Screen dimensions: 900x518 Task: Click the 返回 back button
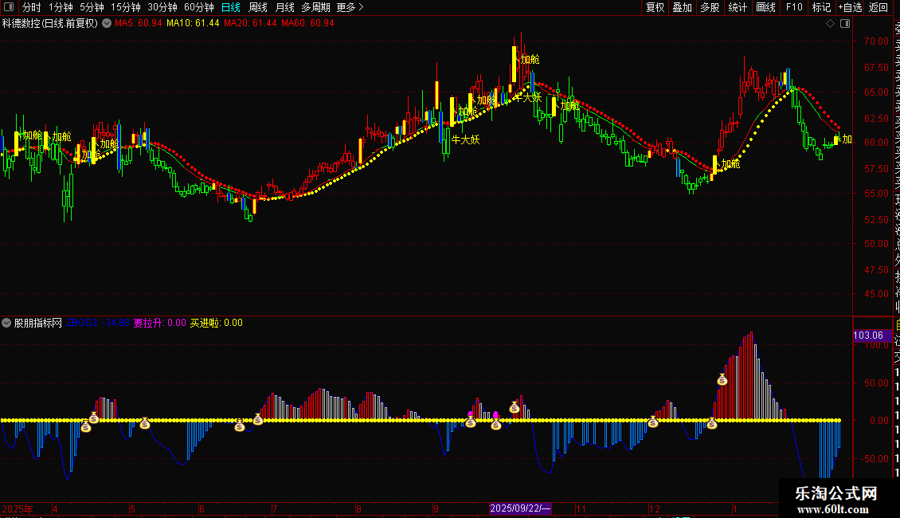(878, 7)
